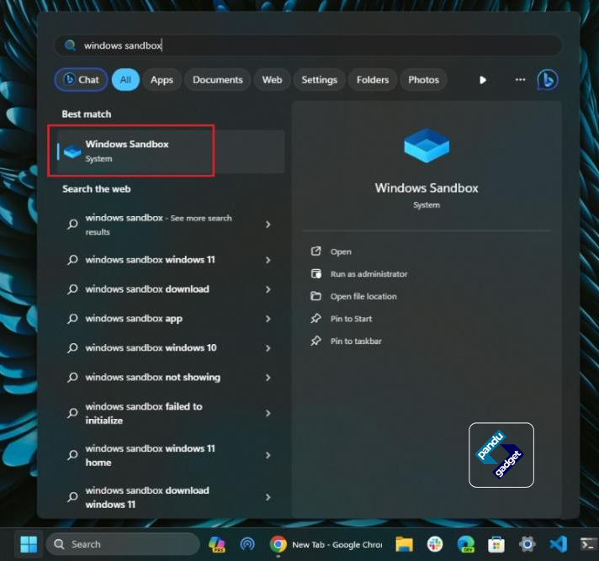
Task: Click 'windows sandbox - See more search results'
Action: [158, 225]
